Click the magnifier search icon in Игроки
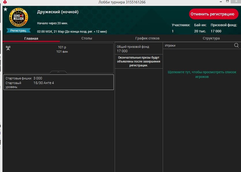 click(236, 45)
